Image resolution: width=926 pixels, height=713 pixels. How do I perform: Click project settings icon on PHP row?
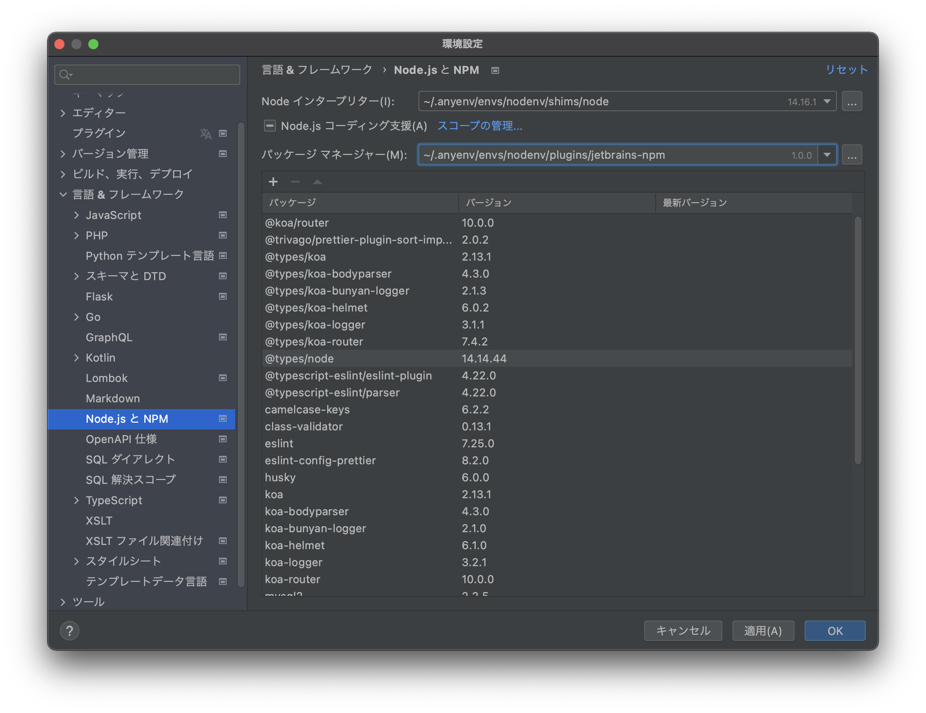click(x=222, y=236)
